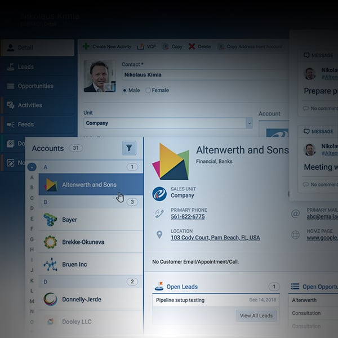Select the Bayer account

pyautogui.click(x=91, y=220)
